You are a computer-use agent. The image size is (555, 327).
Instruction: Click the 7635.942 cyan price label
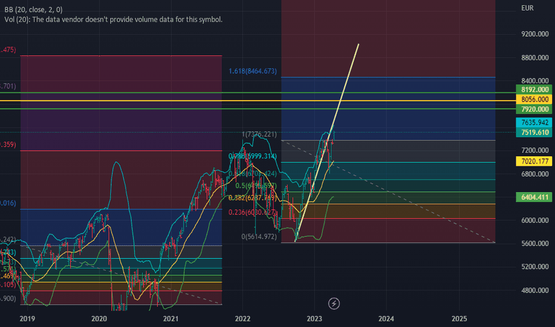click(x=534, y=122)
